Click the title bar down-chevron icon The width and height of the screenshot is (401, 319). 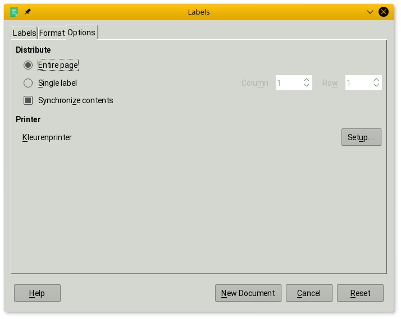[370, 12]
